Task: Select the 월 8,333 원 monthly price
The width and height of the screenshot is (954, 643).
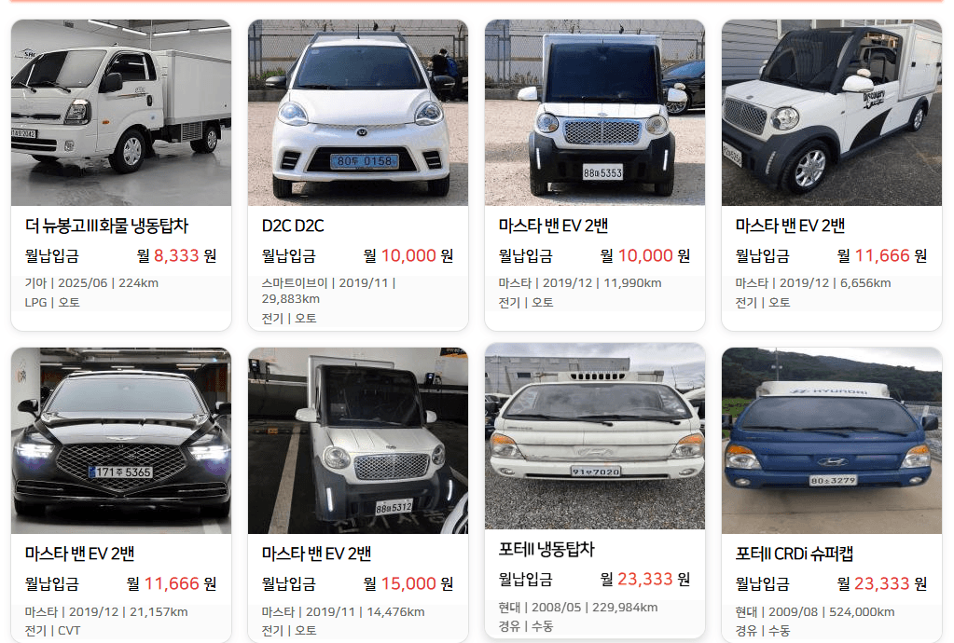Action: (176, 255)
